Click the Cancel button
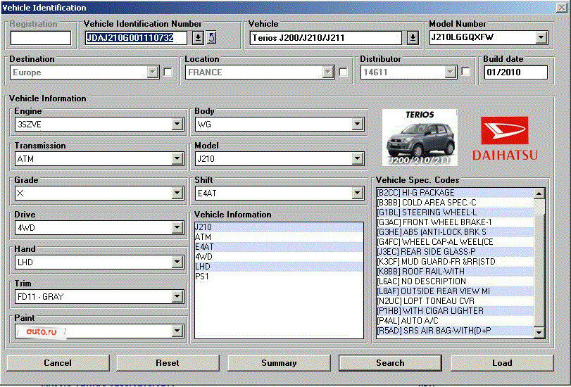 [58, 363]
